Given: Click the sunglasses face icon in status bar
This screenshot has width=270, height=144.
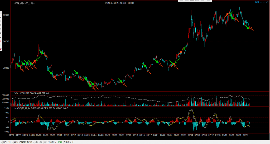Looking at the screenshot, I should click(x=45, y=142).
